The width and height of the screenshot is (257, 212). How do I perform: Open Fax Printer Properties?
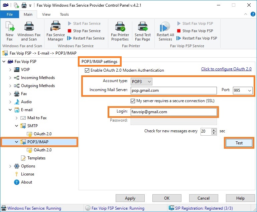tap(120, 31)
